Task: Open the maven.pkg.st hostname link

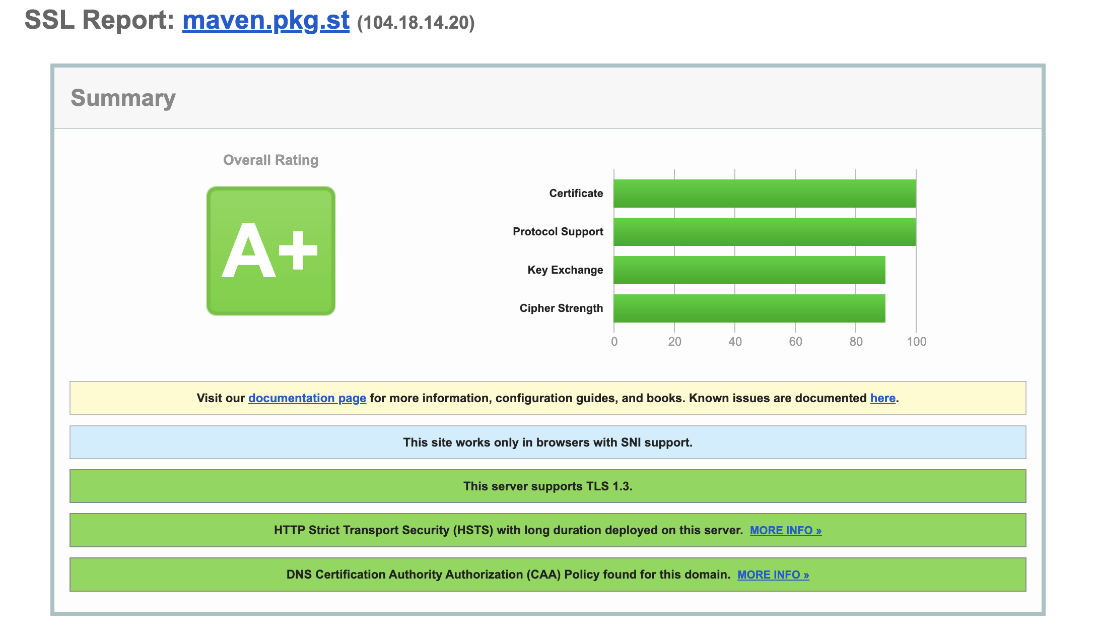Action: click(x=265, y=21)
